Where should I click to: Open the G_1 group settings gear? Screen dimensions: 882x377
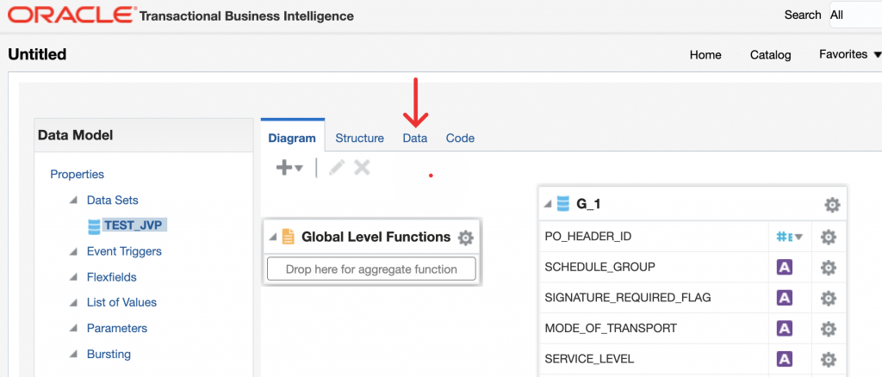832,205
